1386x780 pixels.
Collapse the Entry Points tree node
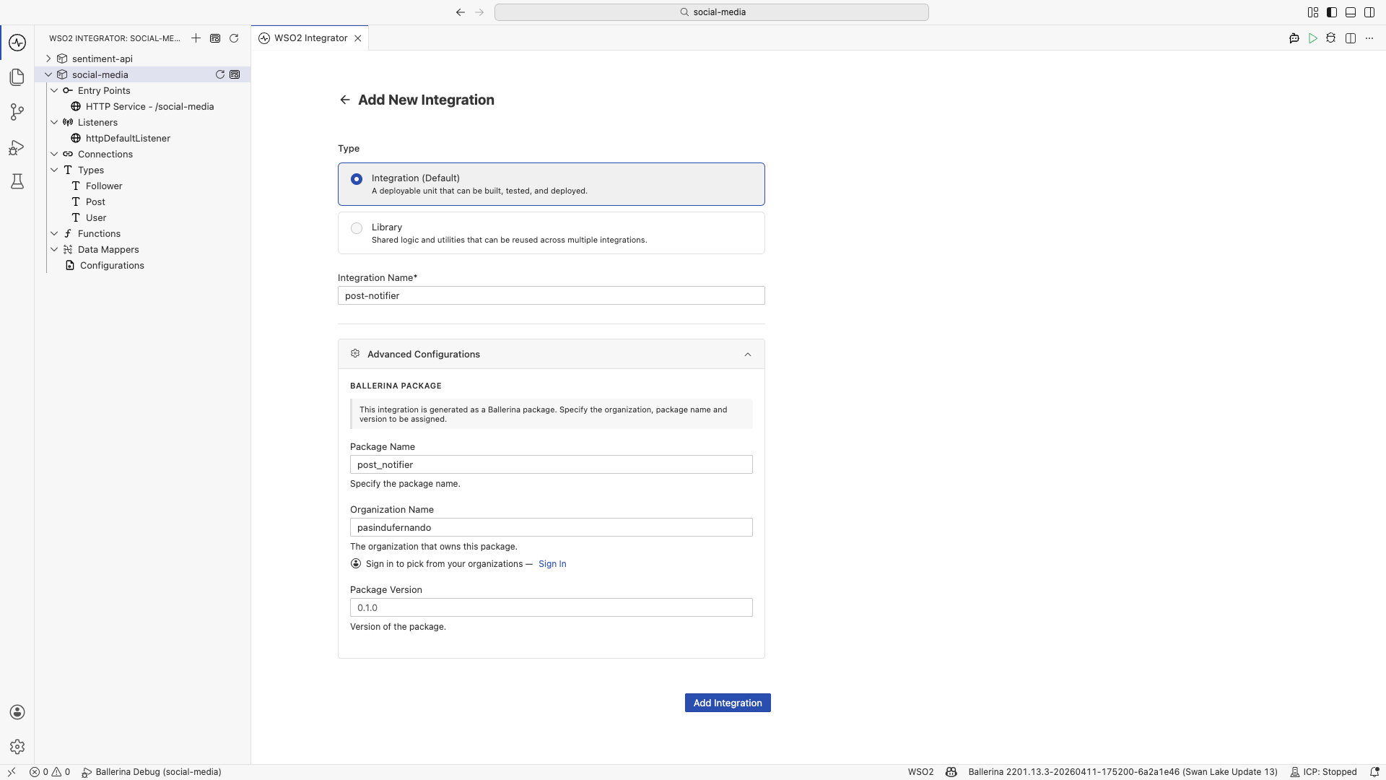point(54,90)
